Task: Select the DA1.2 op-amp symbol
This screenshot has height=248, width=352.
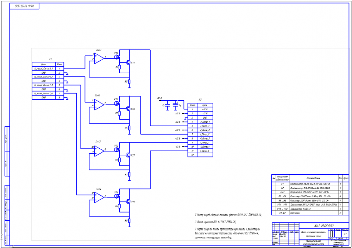Action: (x=99, y=103)
